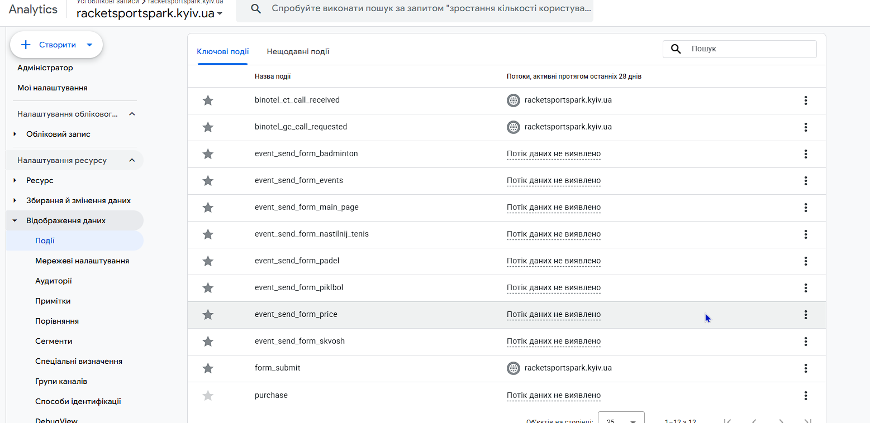The image size is (870, 423).
Task: Unmark event_send_form_badminton star as key event
Action: pyautogui.click(x=208, y=154)
